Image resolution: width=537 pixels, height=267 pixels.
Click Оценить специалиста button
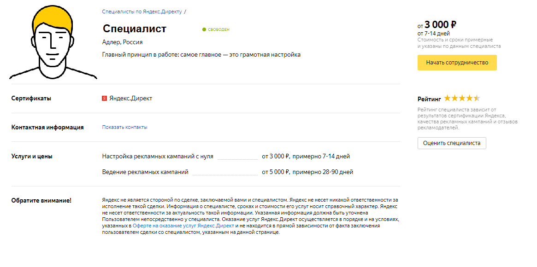coord(452,143)
